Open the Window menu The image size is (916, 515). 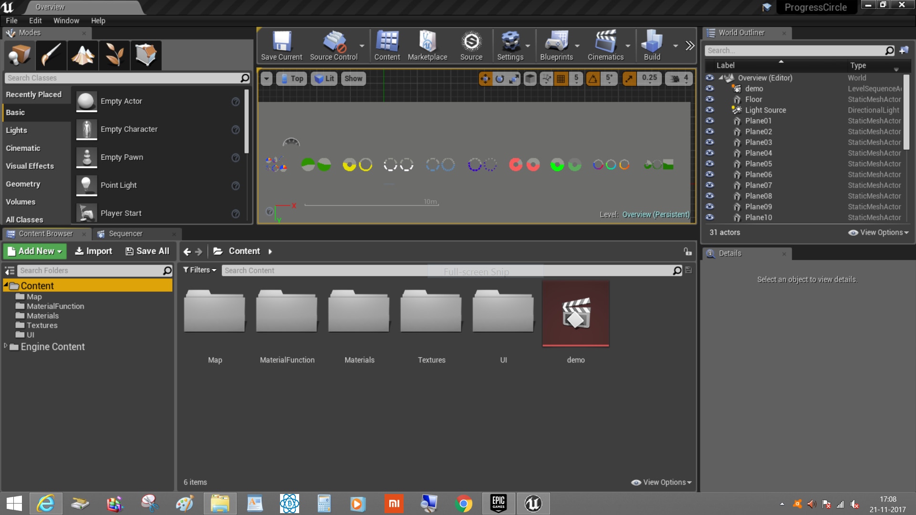tap(66, 21)
